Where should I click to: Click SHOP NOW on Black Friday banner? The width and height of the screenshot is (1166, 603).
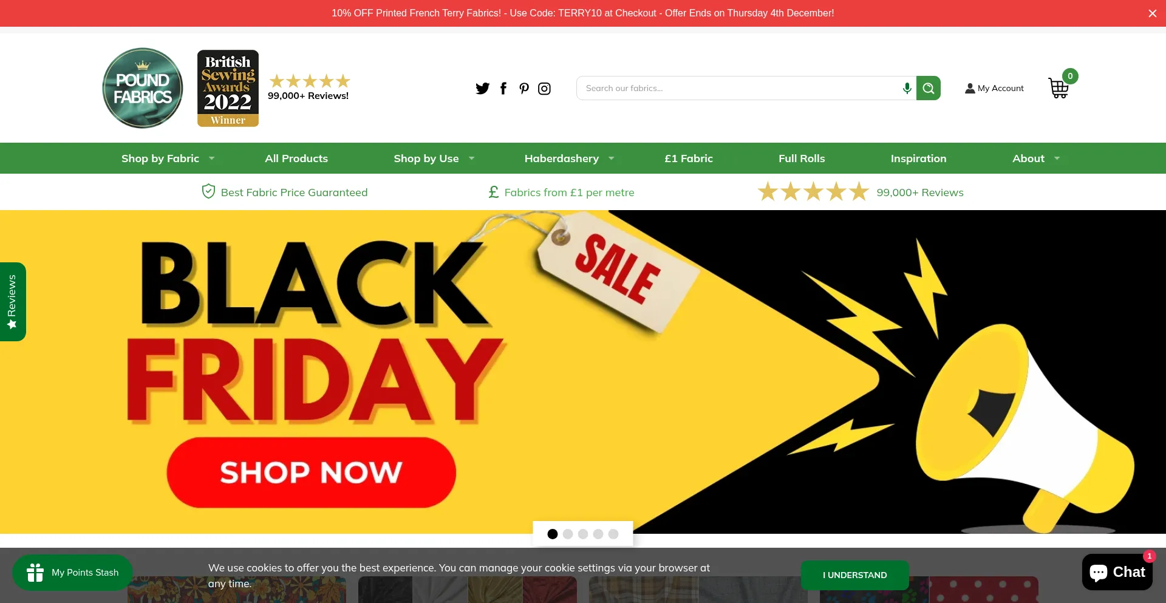[311, 472]
